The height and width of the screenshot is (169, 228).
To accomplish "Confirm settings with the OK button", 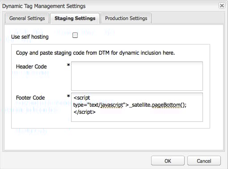I will (168, 161).
